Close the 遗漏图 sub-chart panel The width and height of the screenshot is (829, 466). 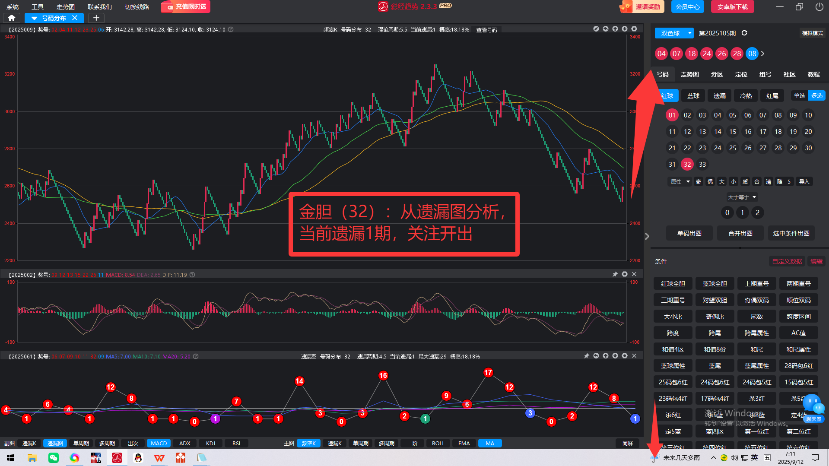coord(634,356)
